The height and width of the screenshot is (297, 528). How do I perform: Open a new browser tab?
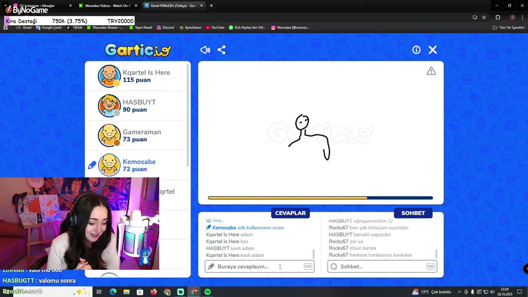(211, 6)
